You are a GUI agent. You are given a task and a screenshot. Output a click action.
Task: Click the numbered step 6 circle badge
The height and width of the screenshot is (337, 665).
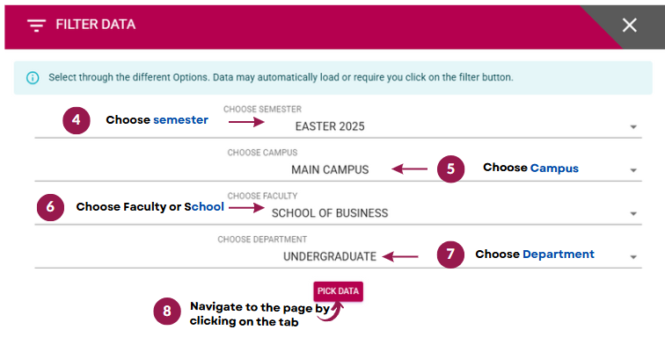coord(50,207)
